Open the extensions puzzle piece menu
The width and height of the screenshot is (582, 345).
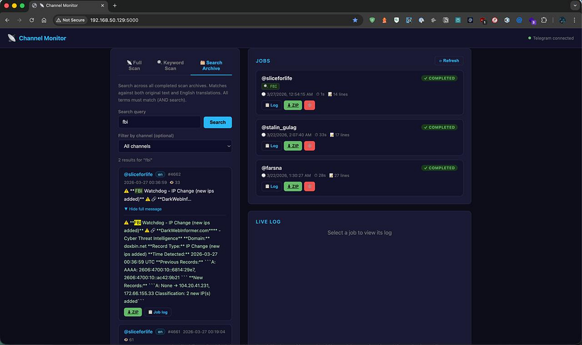click(x=544, y=20)
